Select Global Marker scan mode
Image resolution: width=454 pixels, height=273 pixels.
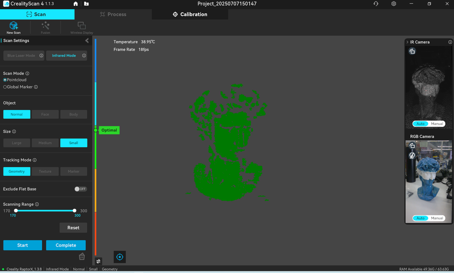pyautogui.click(x=18, y=87)
